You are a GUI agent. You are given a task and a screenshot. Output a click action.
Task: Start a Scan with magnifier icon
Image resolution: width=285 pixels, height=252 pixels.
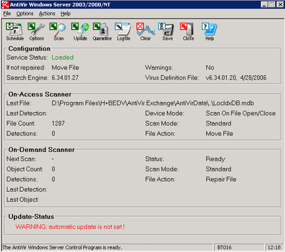click(58, 32)
